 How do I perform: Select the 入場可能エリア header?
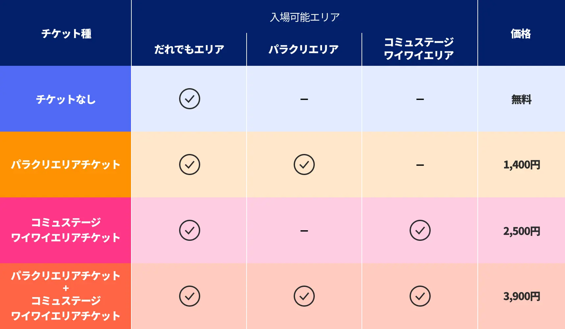(305, 17)
